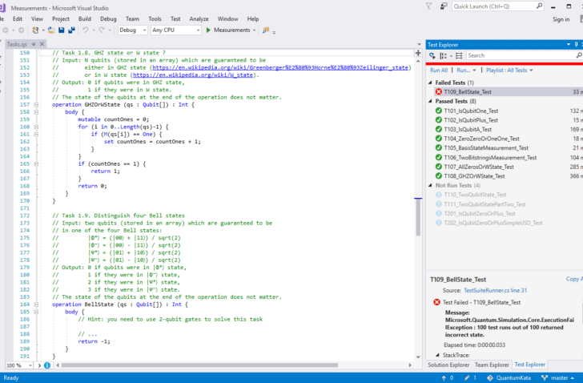Click the editor horizontal scrollbar thumb

pyautogui.click(x=199, y=365)
